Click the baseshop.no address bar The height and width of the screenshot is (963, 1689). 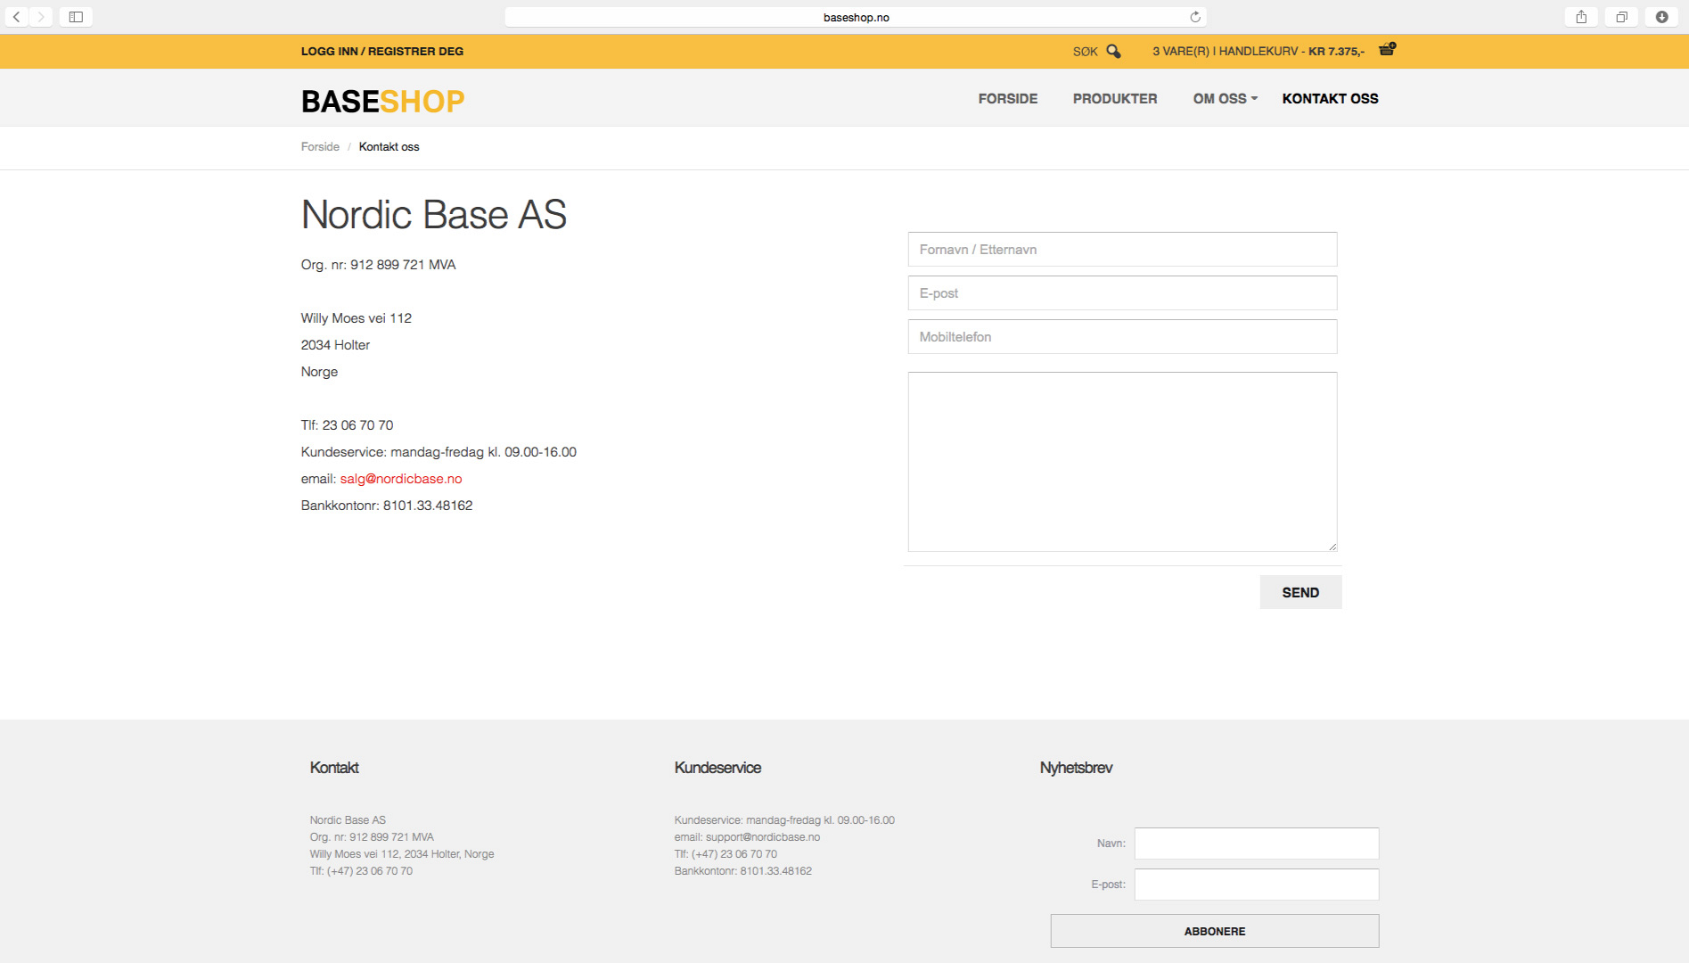click(856, 17)
